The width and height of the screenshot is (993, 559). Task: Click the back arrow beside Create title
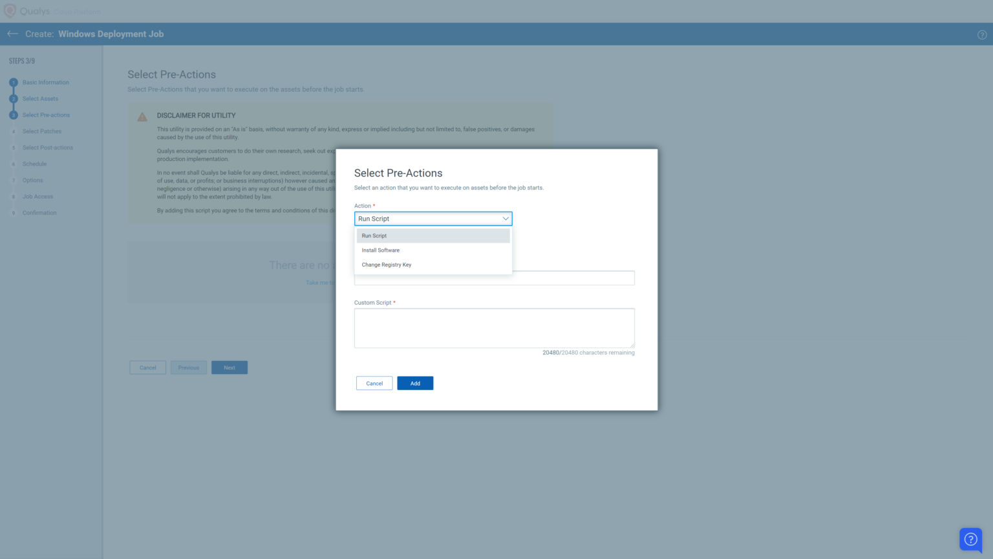point(12,34)
